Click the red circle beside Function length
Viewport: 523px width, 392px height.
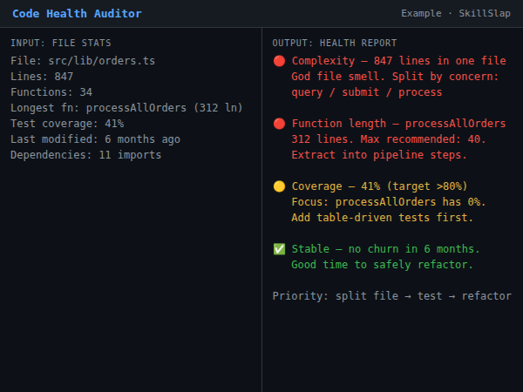pyautogui.click(x=279, y=124)
